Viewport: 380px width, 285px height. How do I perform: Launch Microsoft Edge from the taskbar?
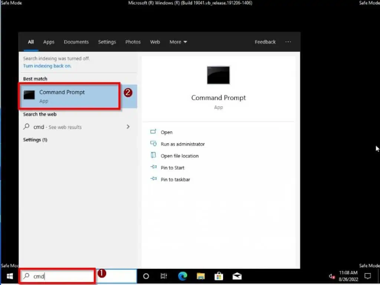[182, 276]
